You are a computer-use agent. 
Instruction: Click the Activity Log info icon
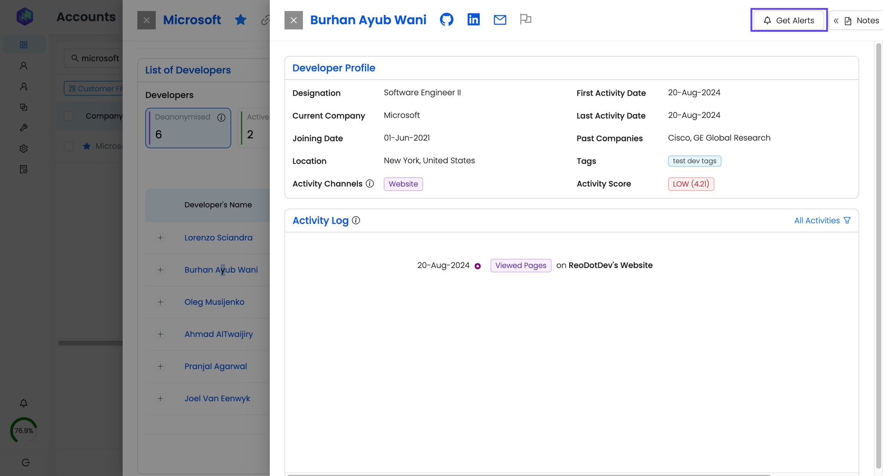click(356, 221)
